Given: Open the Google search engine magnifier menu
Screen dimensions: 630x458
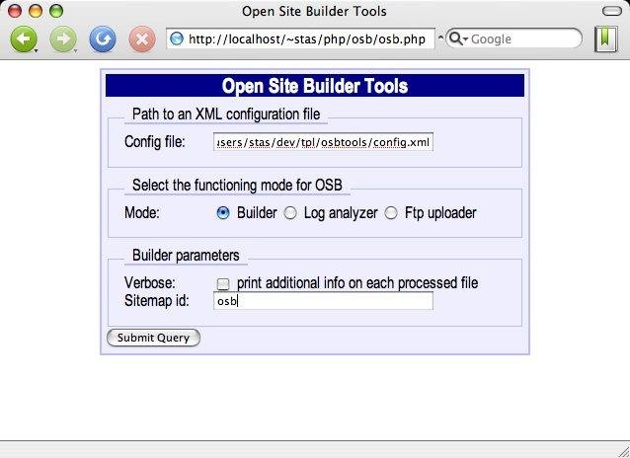Looking at the screenshot, I should coord(458,38).
